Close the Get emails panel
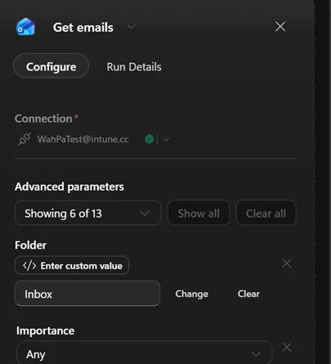Viewport: 331px width, 364px height. coord(280,27)
